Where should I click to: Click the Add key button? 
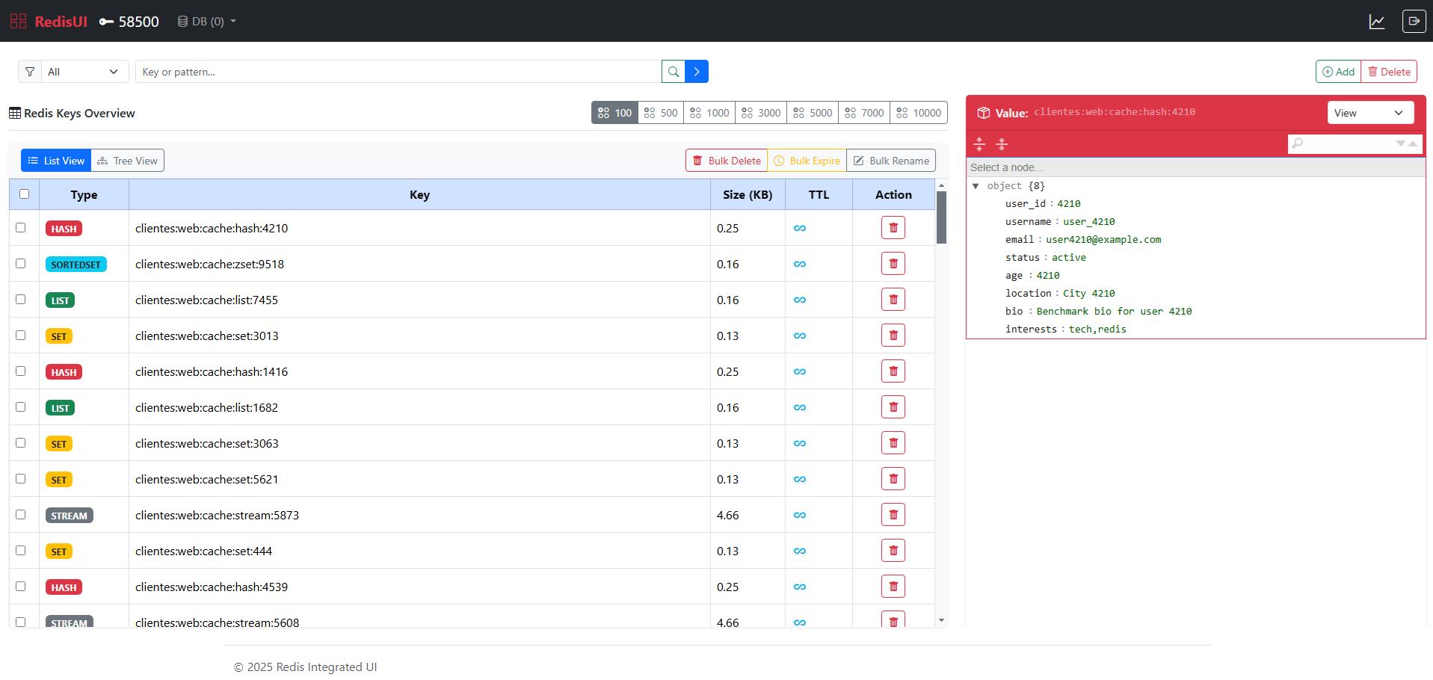click(1338, 72)
